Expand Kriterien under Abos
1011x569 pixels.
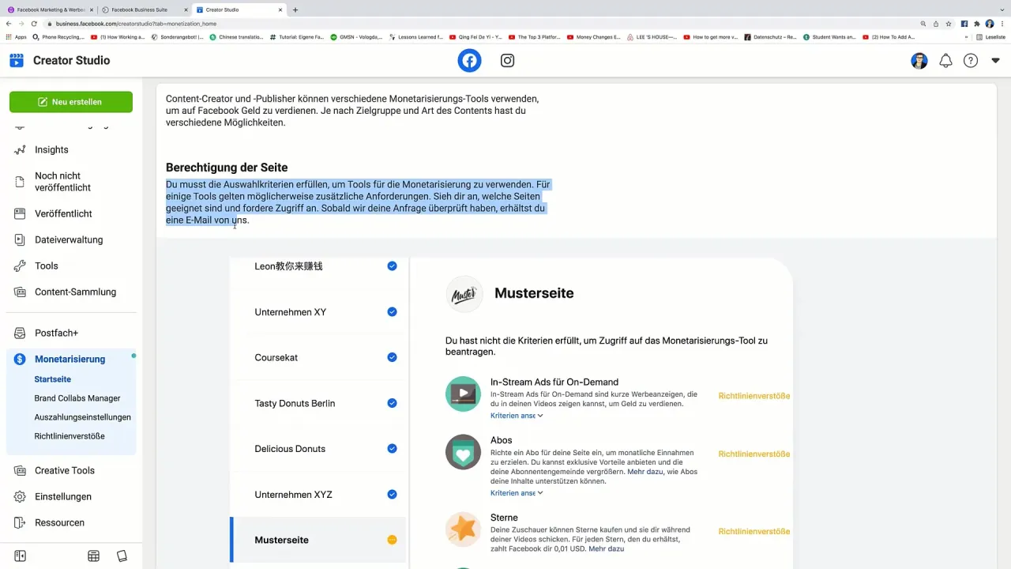pos(517,493)
